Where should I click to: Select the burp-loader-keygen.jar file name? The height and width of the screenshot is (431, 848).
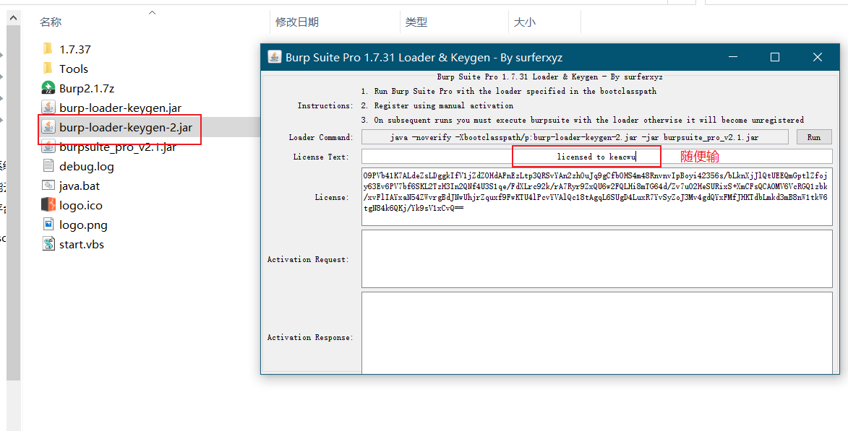coord(121,108)
